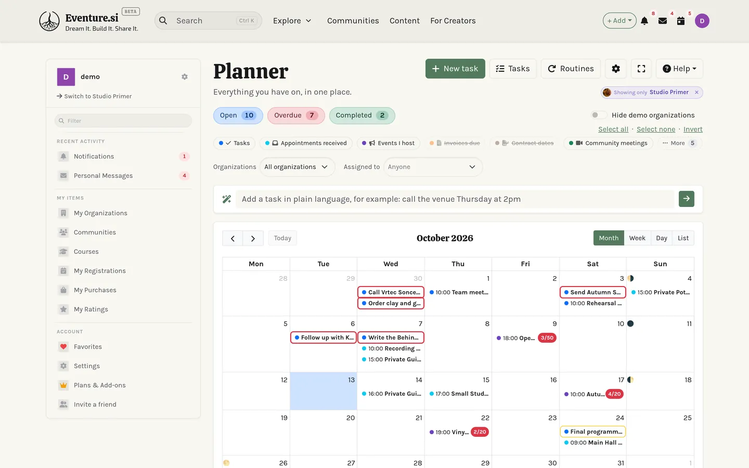Switch to Month view
Image resolution: width=749 pixels, height=468 pixels.
pyautogui.click(x=609, y=238)
